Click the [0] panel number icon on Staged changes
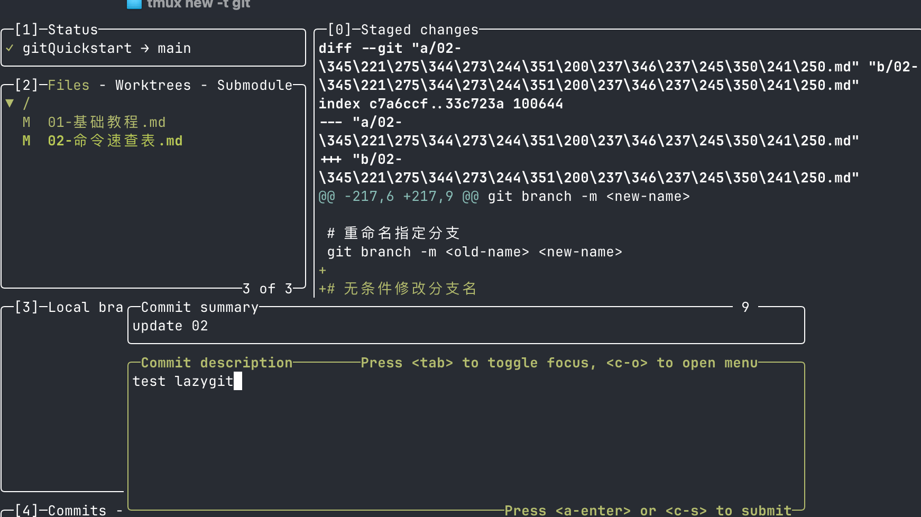921x517 pixels. coord(339,30)
